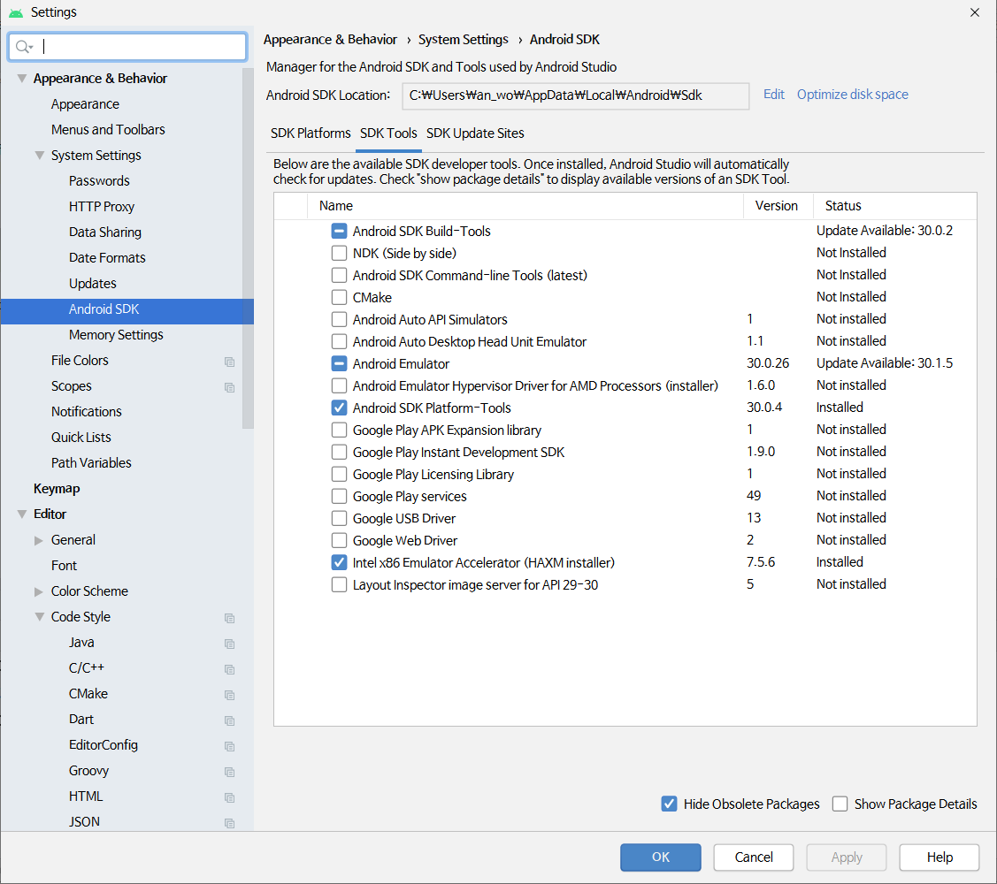Click project-level icon next to CMake code style
The height and width of the screenshot is (884, 997).
coord(229,695)
